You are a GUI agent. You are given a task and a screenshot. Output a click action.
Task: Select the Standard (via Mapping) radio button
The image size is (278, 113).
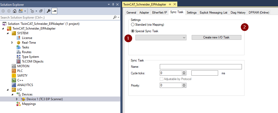[x=132, y=25]
